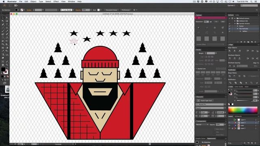Select the Type tool
The width and height of the screenshot is (260, 146).
(7, 24)
